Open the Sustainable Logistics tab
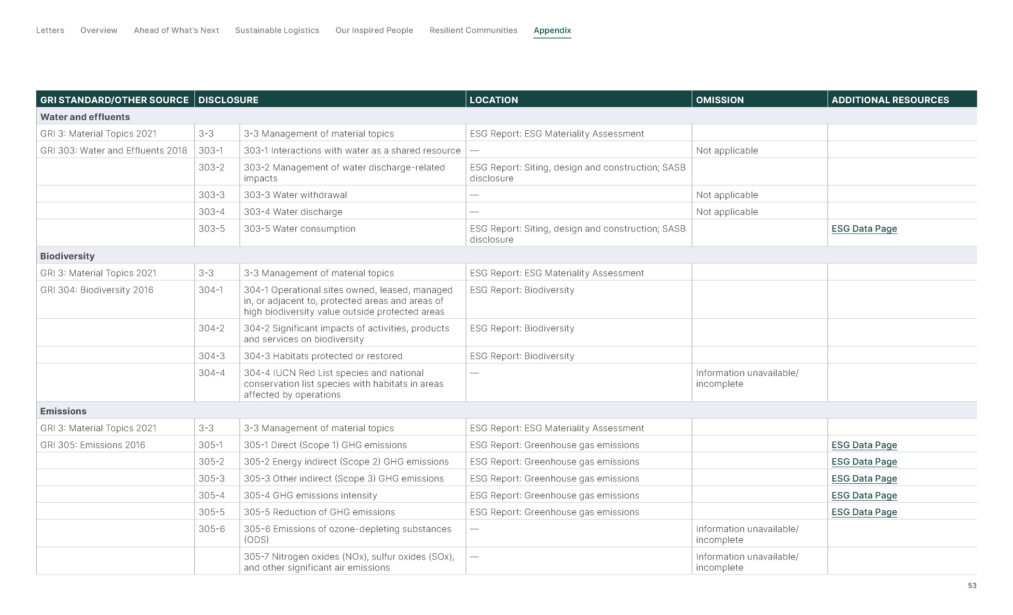This screenshot has height=615, width=1013. pyautogui.click(x=277, y=30)
